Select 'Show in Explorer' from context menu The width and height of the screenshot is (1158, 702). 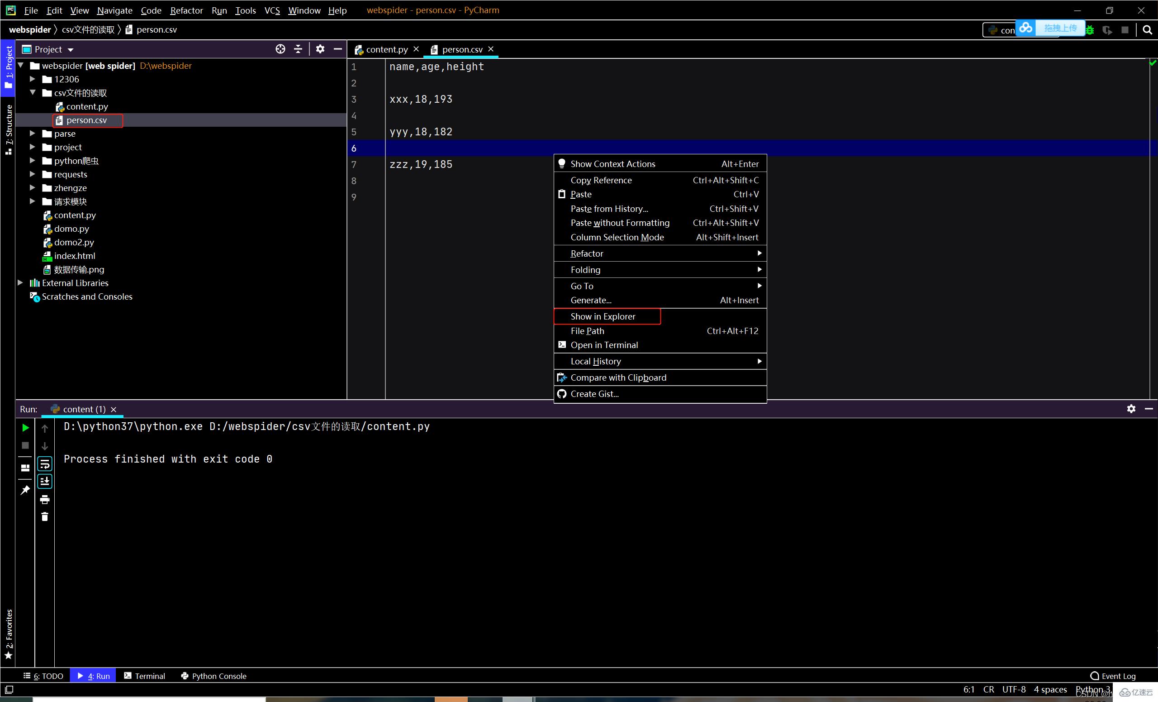602,316
